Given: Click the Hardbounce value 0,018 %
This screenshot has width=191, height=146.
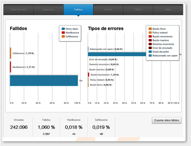Looking at the screenshot, I should (x=74, y=127).
